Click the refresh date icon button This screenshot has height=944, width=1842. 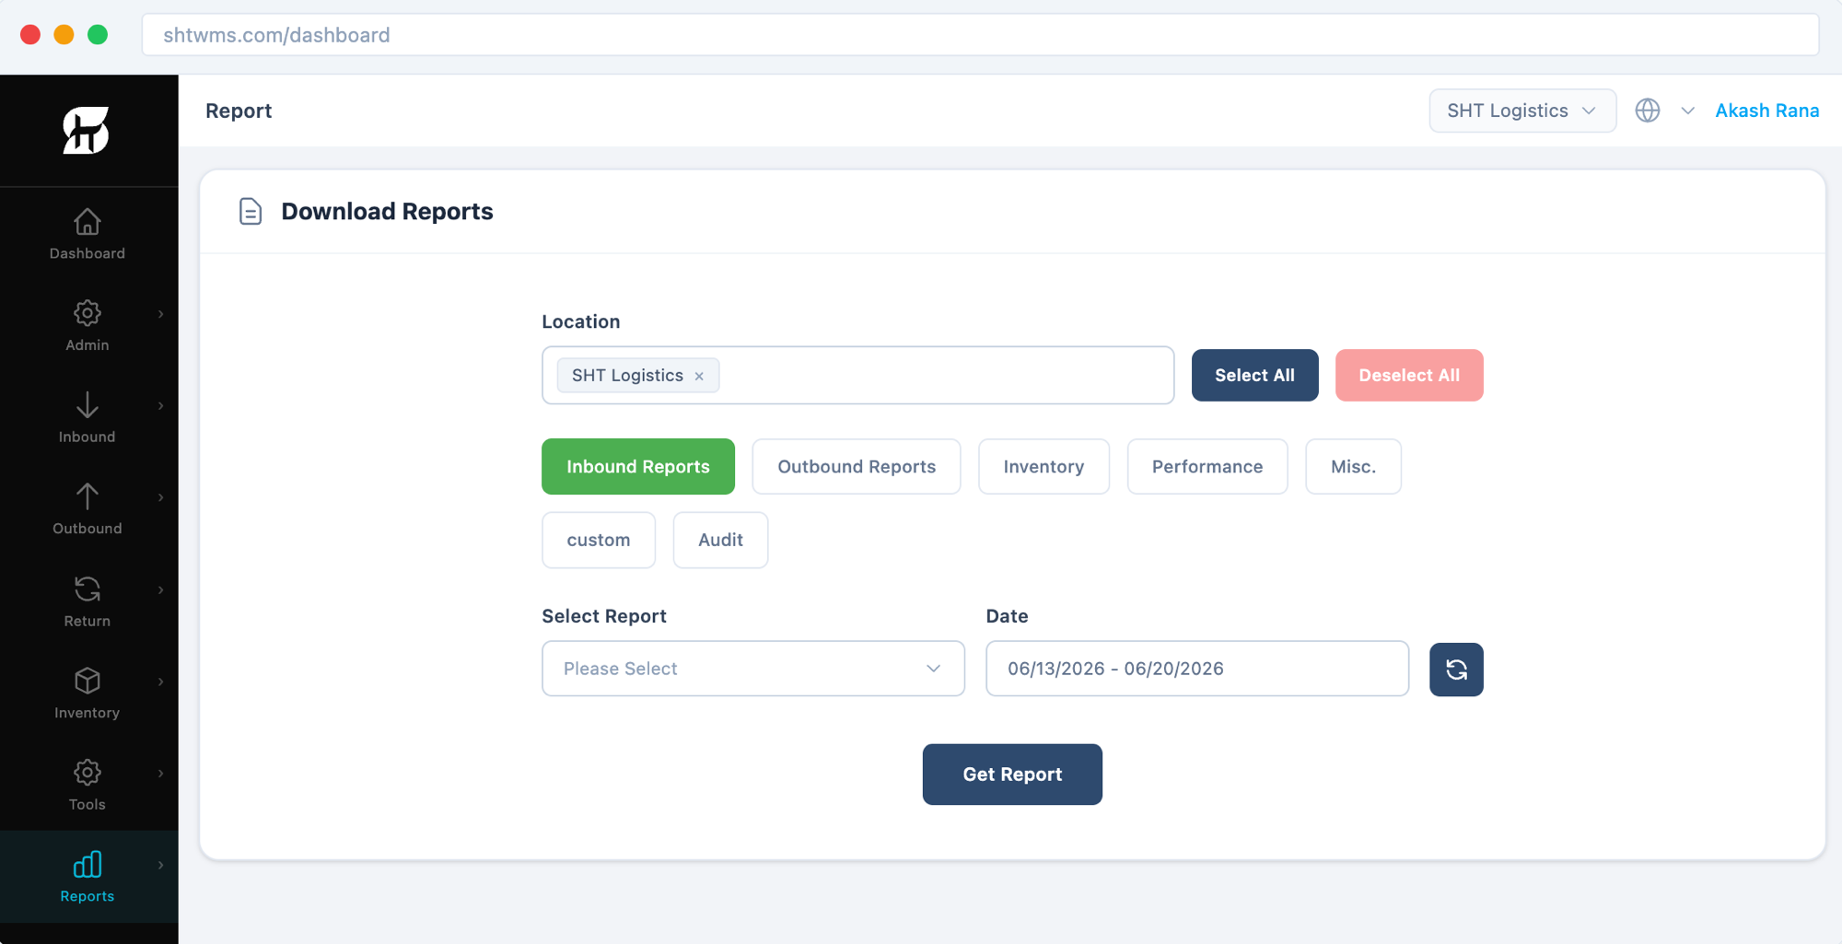click(1456, 670)
